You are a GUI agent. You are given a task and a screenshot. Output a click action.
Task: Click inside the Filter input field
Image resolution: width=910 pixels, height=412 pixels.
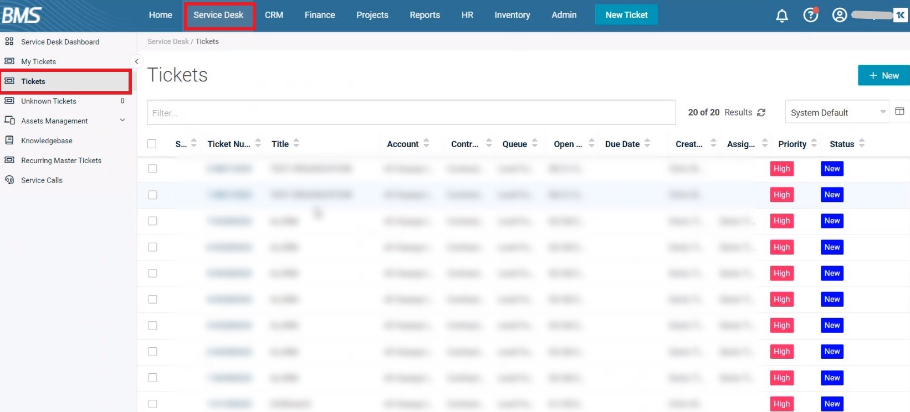pyautogui.click(x=411, y=113)
